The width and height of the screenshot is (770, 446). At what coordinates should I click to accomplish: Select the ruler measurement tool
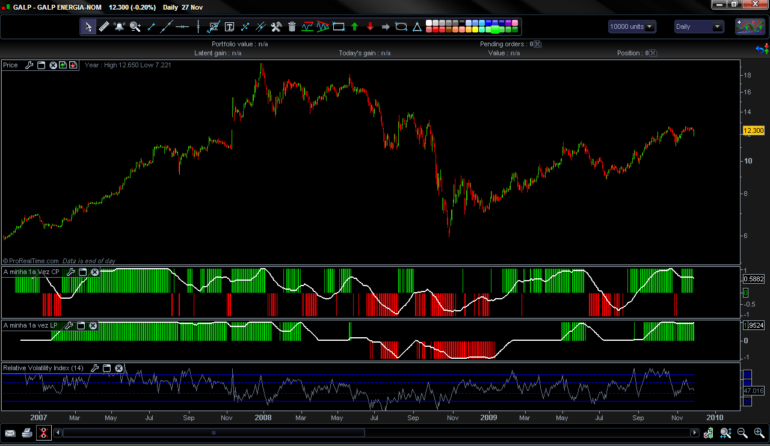tap(103, 26)
